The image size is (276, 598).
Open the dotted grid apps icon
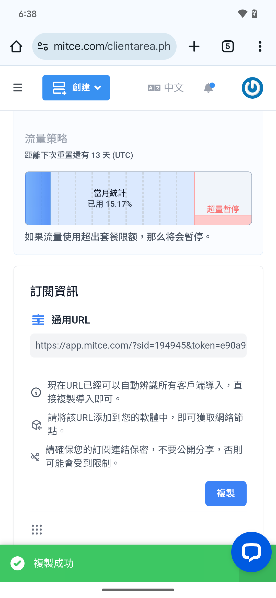pyautogui.click(x=37, y=530)
